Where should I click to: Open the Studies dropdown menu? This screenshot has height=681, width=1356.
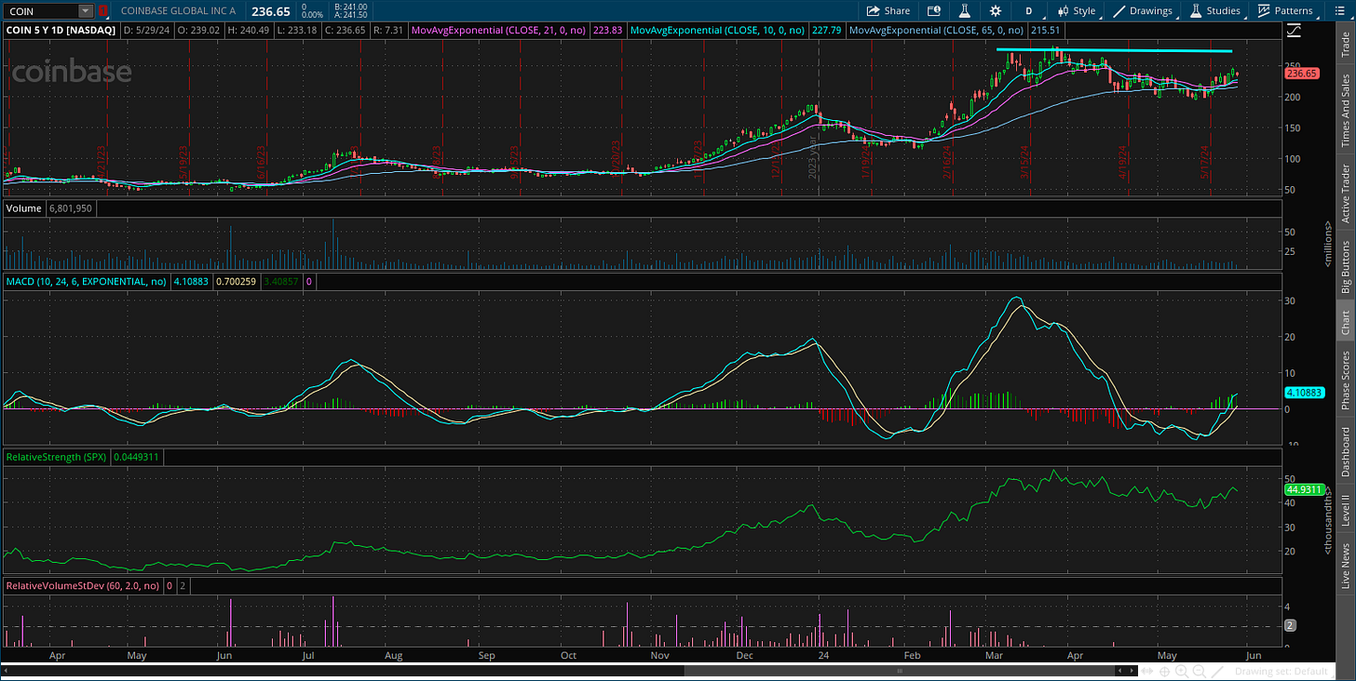click(x=1214, y=11)
